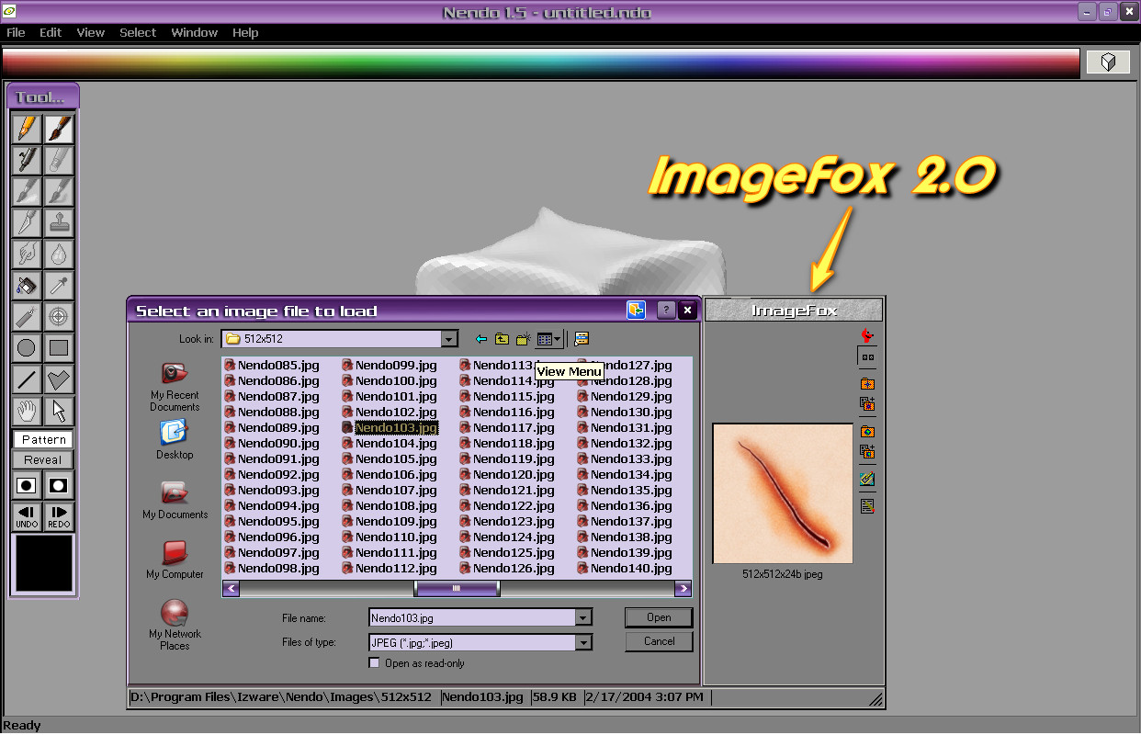Viewport: 1141px width, 735px height.
Task: Click the ImageFox preview thumbnail image
Action: pyautogui.click(x=783, y=493)
